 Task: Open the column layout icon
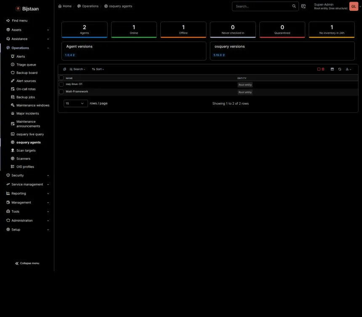coord(332,69)
